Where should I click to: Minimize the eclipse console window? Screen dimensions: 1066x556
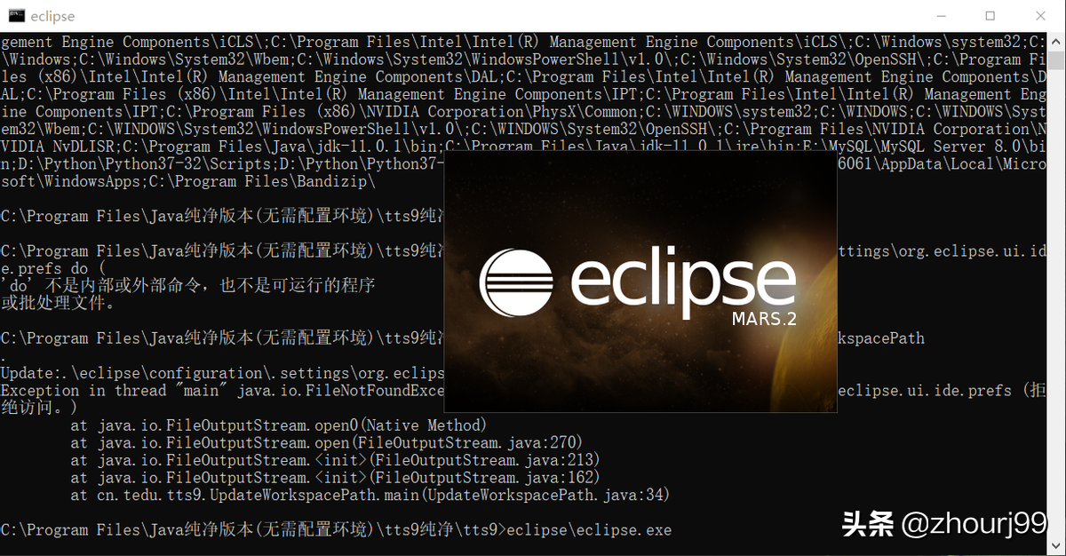pos(942,16)
